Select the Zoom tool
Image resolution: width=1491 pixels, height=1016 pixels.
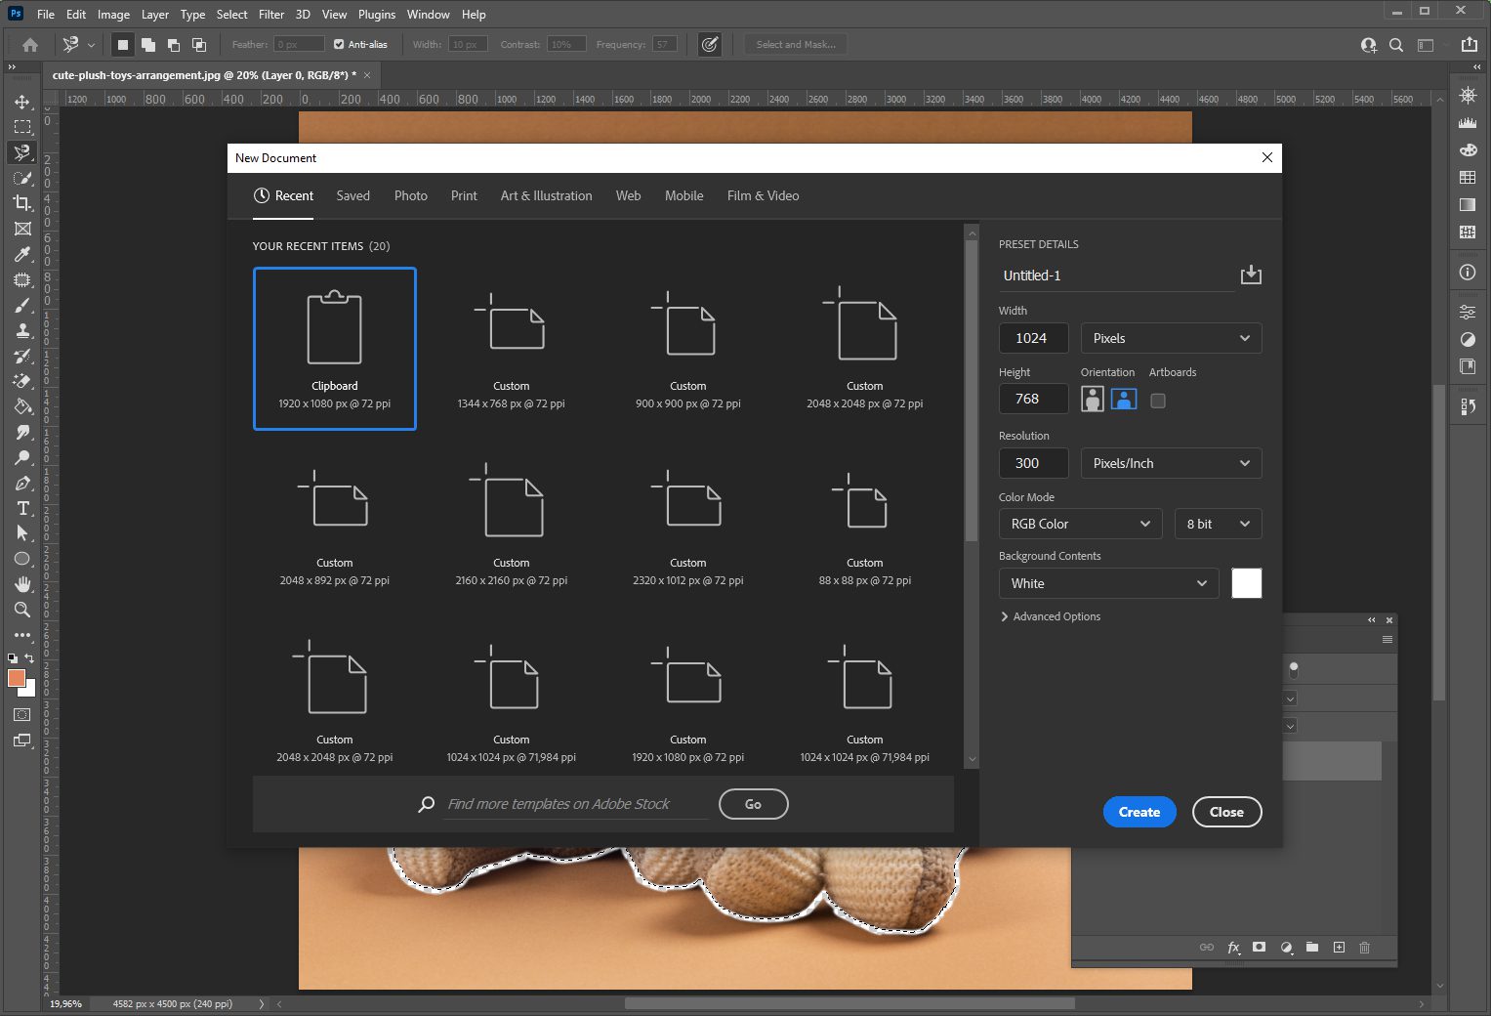coord(22,610)
